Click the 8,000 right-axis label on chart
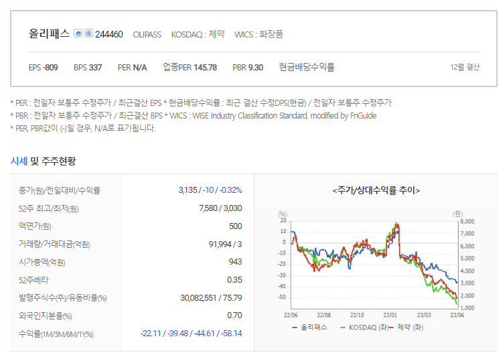This screenshot has height=355, width=501. (467, 222)
